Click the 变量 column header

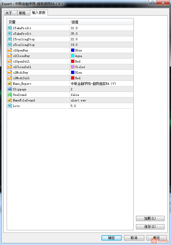tap(38, 22)
